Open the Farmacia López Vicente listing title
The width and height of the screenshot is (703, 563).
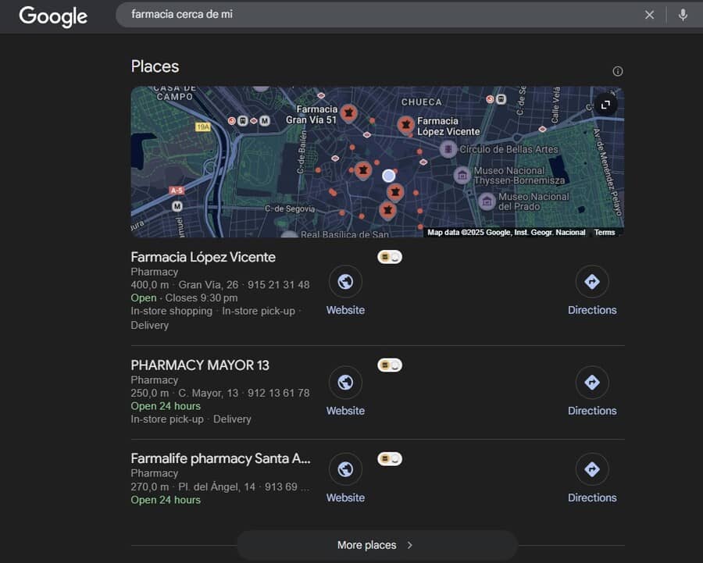[x=203, y=257]
